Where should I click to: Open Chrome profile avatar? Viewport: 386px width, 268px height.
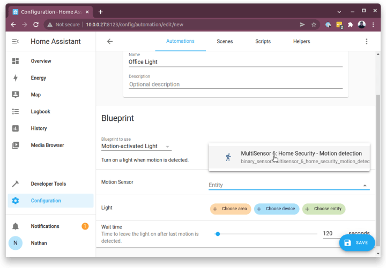[362, 25]
